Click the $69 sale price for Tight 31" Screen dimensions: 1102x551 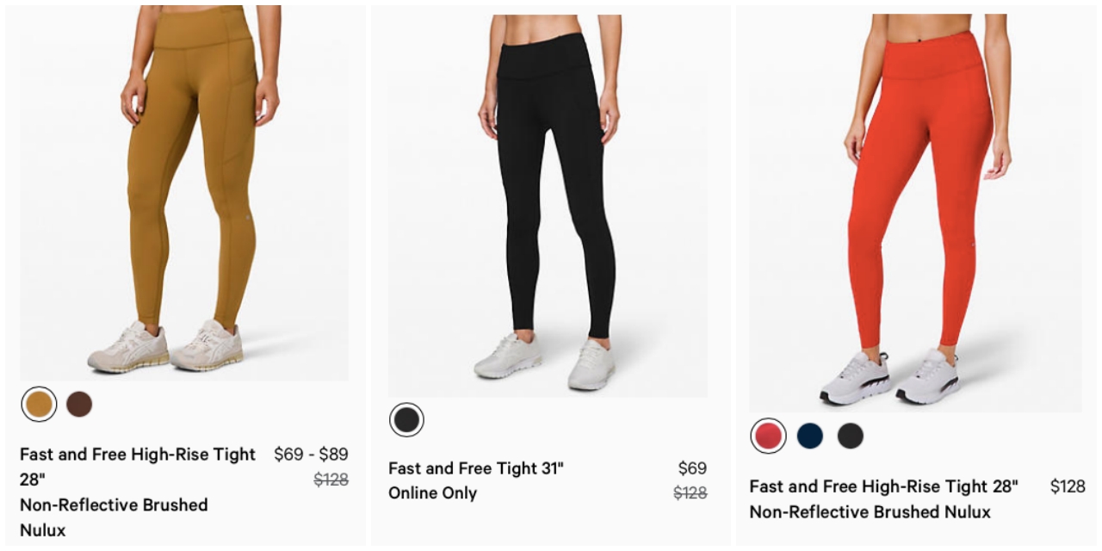click(692, 468)
